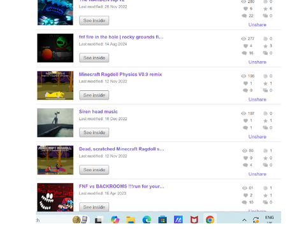Open Dead, scratched Minecraft Ragdoll title link
Viewport: 306px width, 229px height.
click(x=121, y=149)
